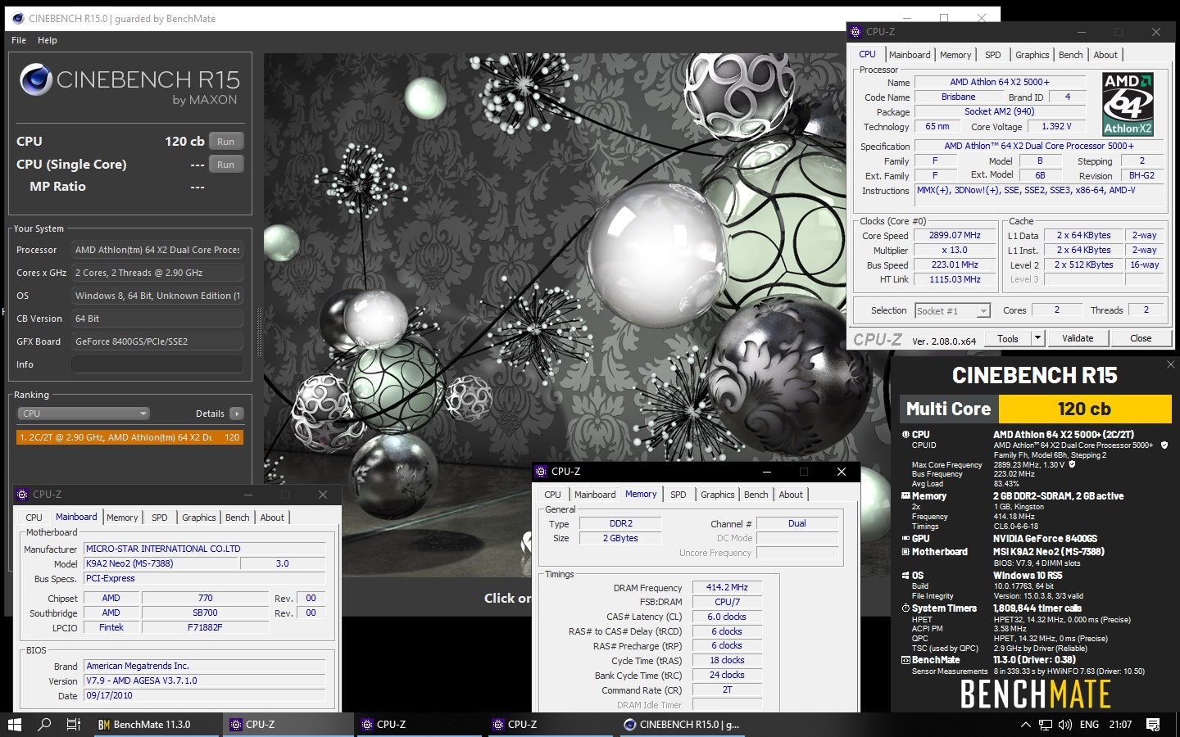Click the CAS# Latency value '6.0 clocks'
The height and width of the screenshot is (737, 1180).
[x=728, y=617]
